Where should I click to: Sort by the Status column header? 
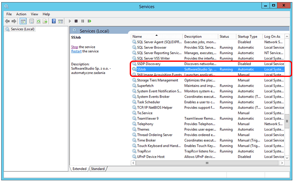(x=227, y=37)
